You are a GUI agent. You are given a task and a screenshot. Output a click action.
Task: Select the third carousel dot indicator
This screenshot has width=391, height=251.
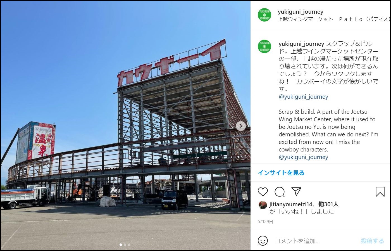[129, 245]
